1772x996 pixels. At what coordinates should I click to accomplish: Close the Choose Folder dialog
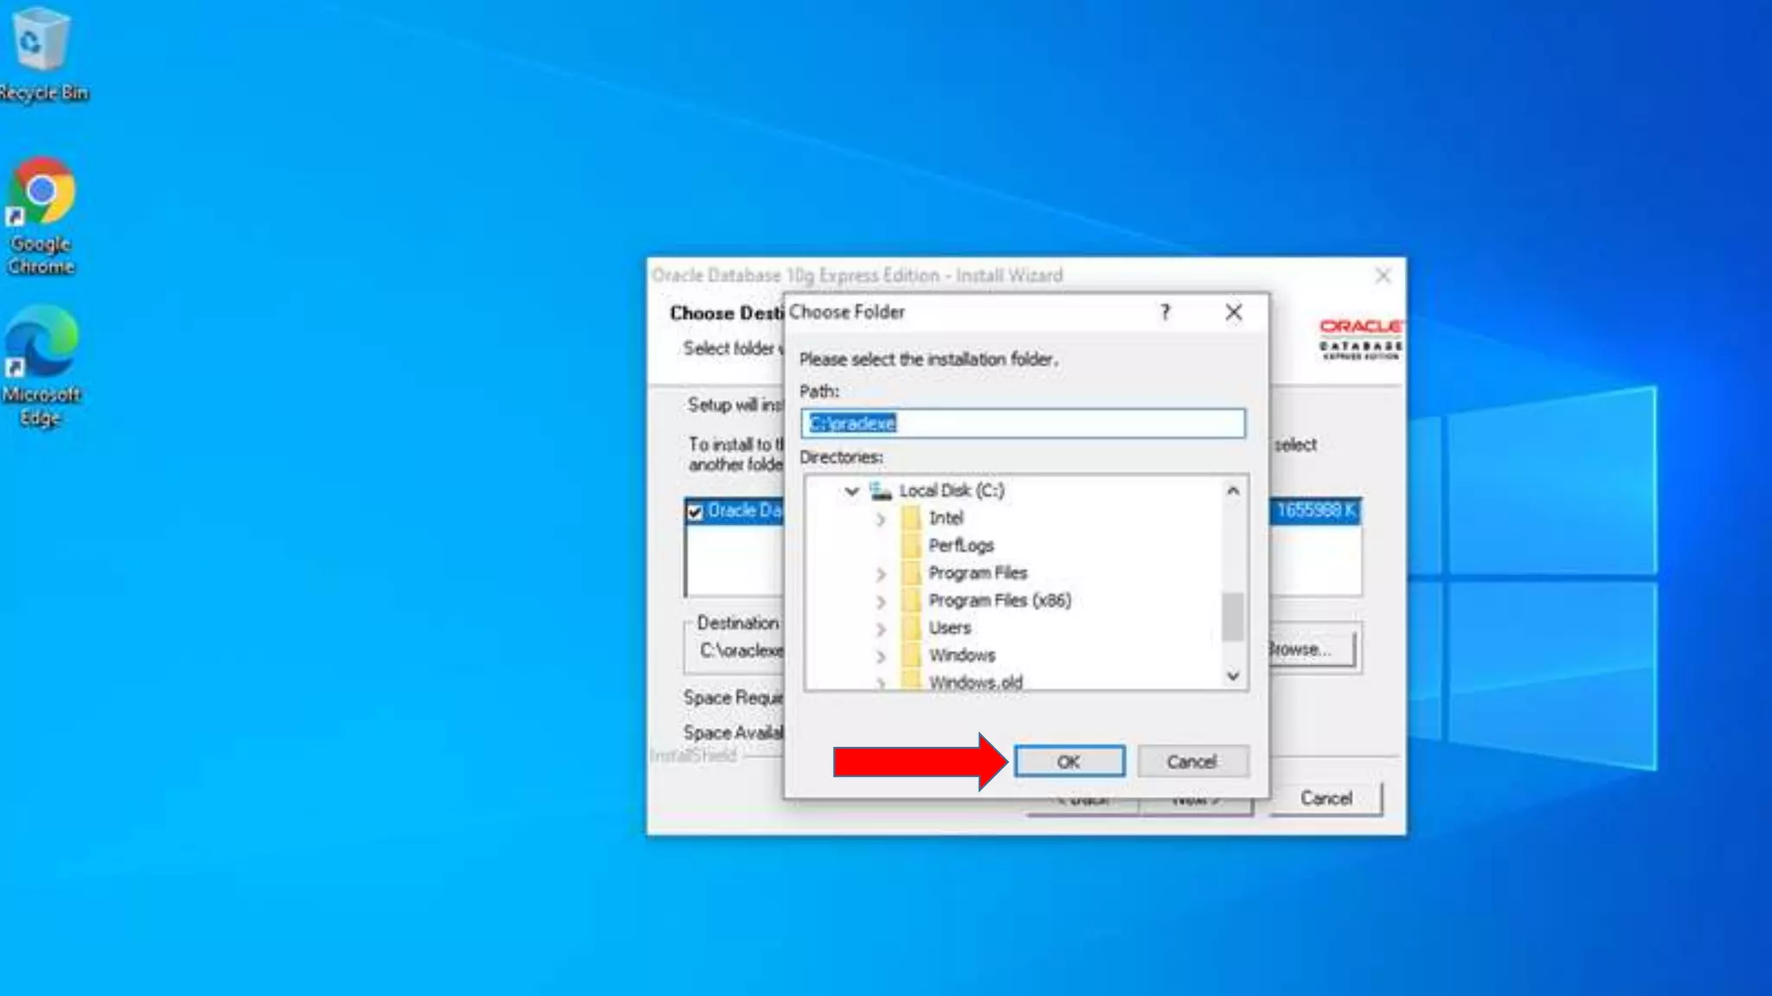coord(1234,312)
